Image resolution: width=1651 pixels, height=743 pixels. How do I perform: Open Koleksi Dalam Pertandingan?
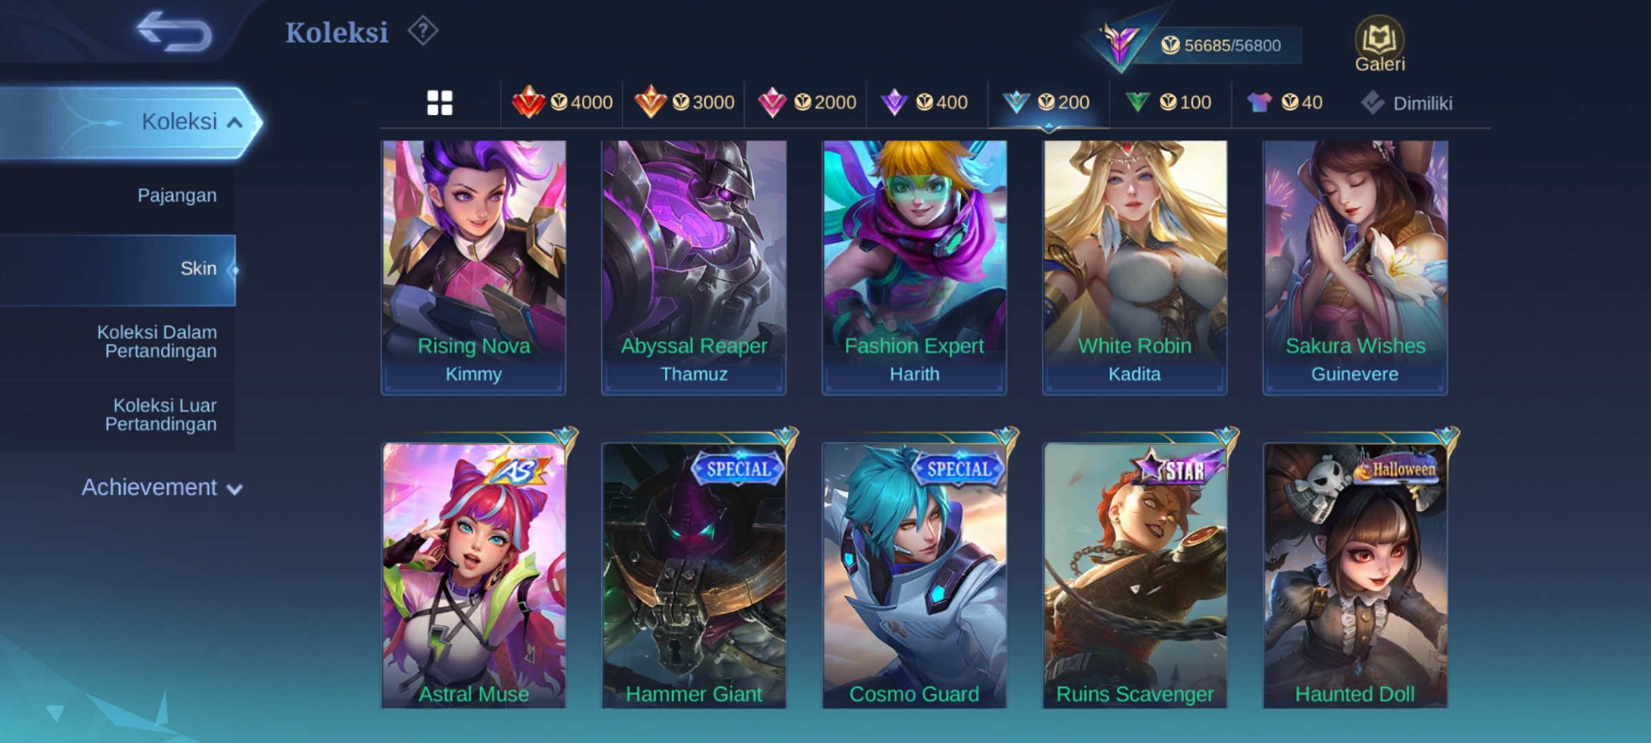[x=118, y=342]
